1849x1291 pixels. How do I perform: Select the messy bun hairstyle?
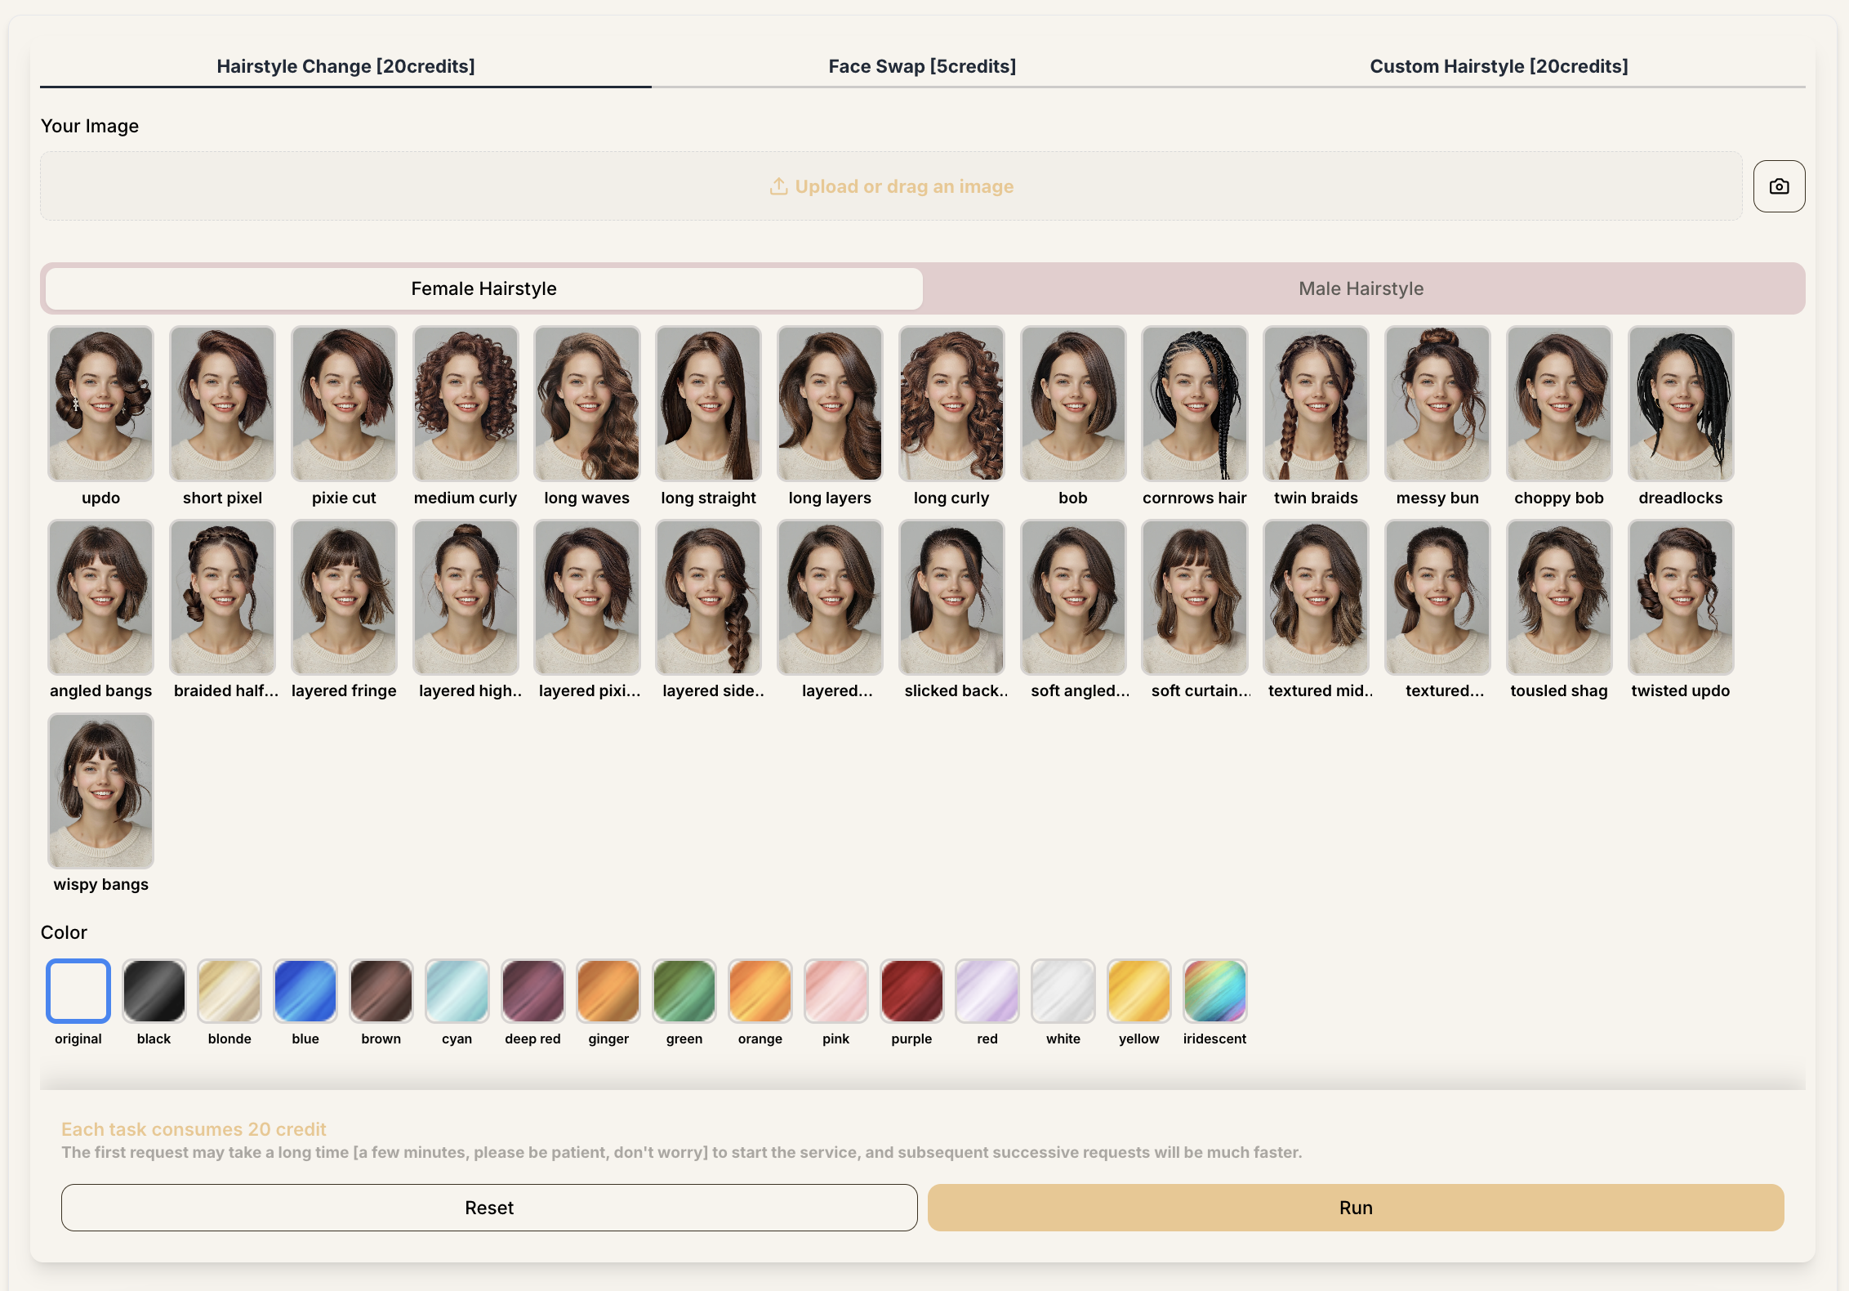click(x=1437, y=404)
